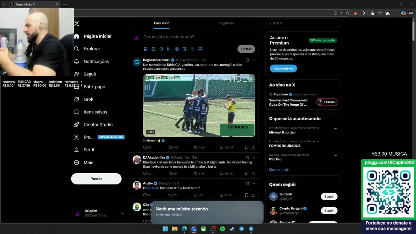
Task: Open Windows Start menu
Action: pos(165,229)
